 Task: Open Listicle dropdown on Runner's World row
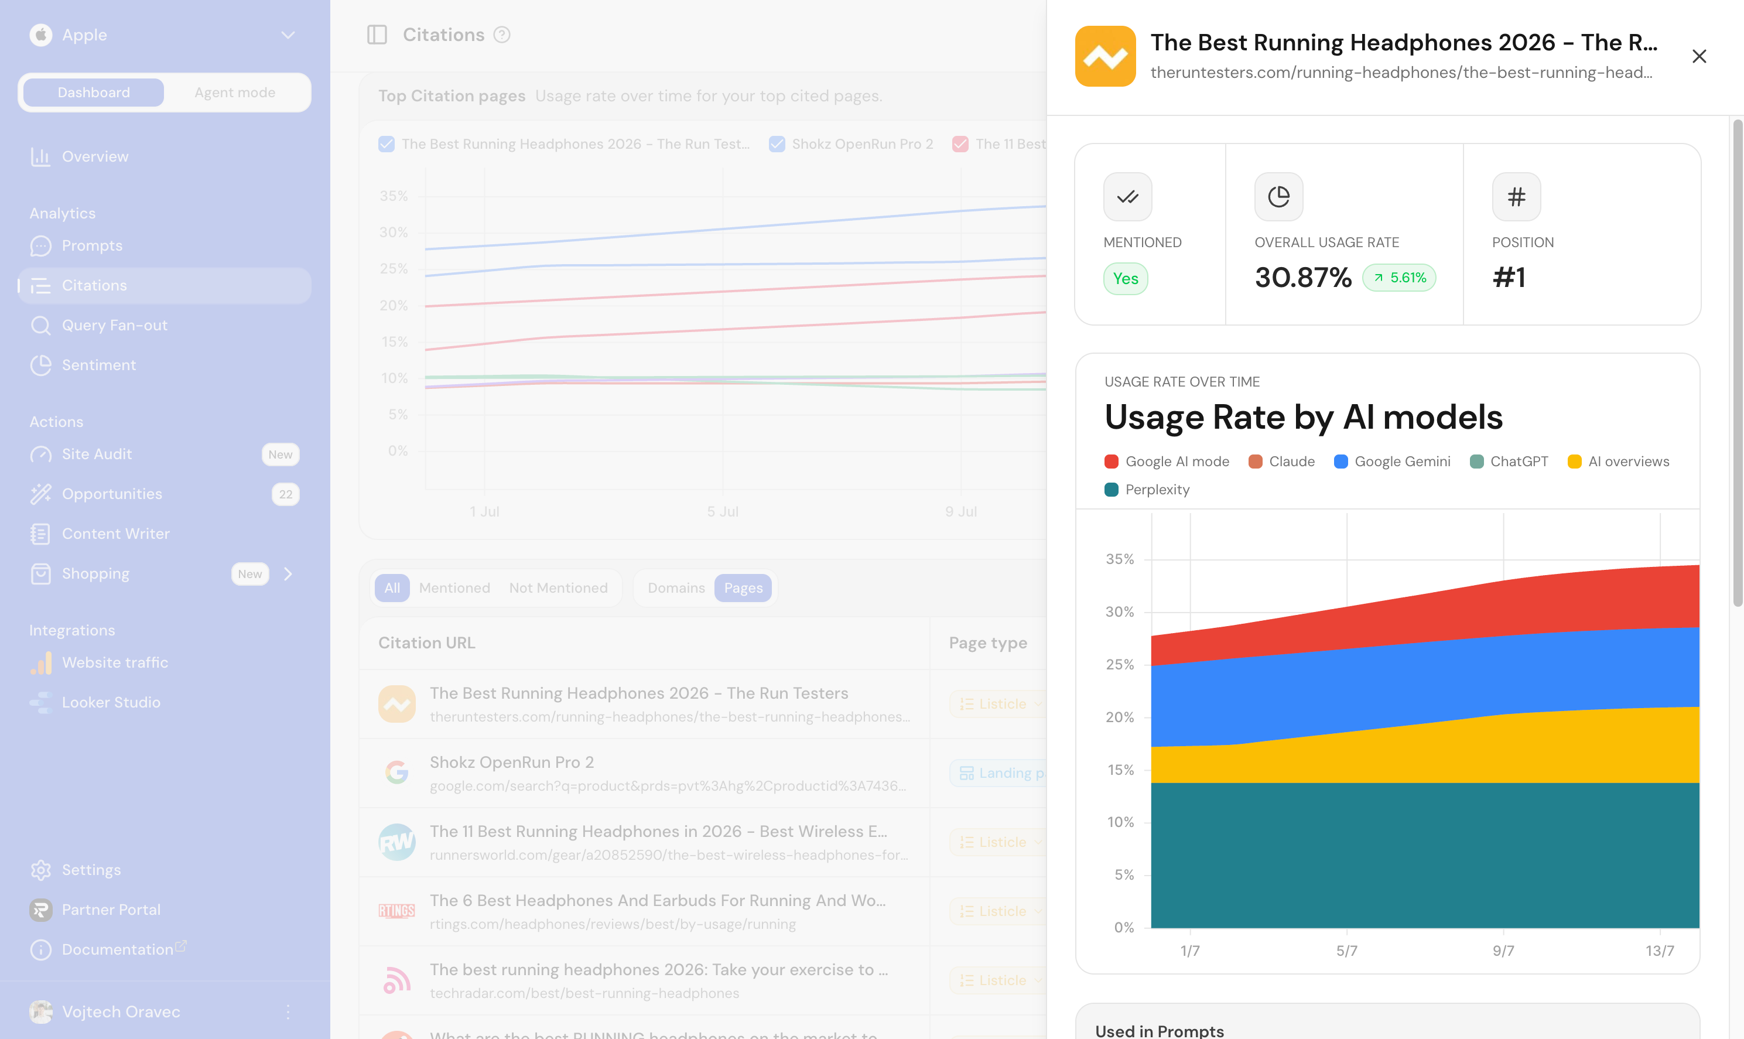pos(998,842)
